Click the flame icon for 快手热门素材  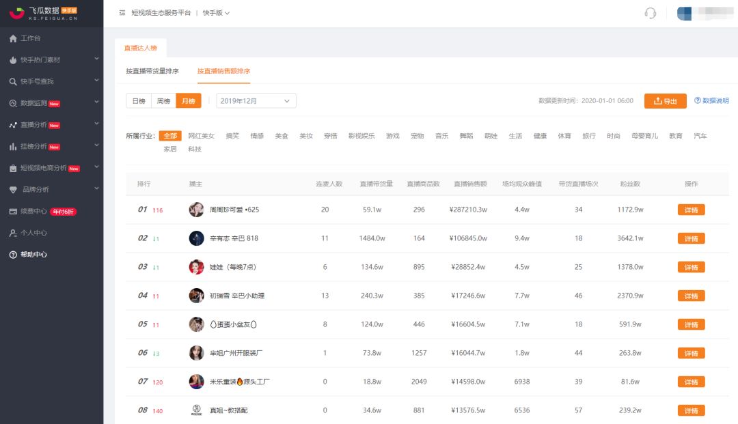pyautogui.click(x=13, y=60)
